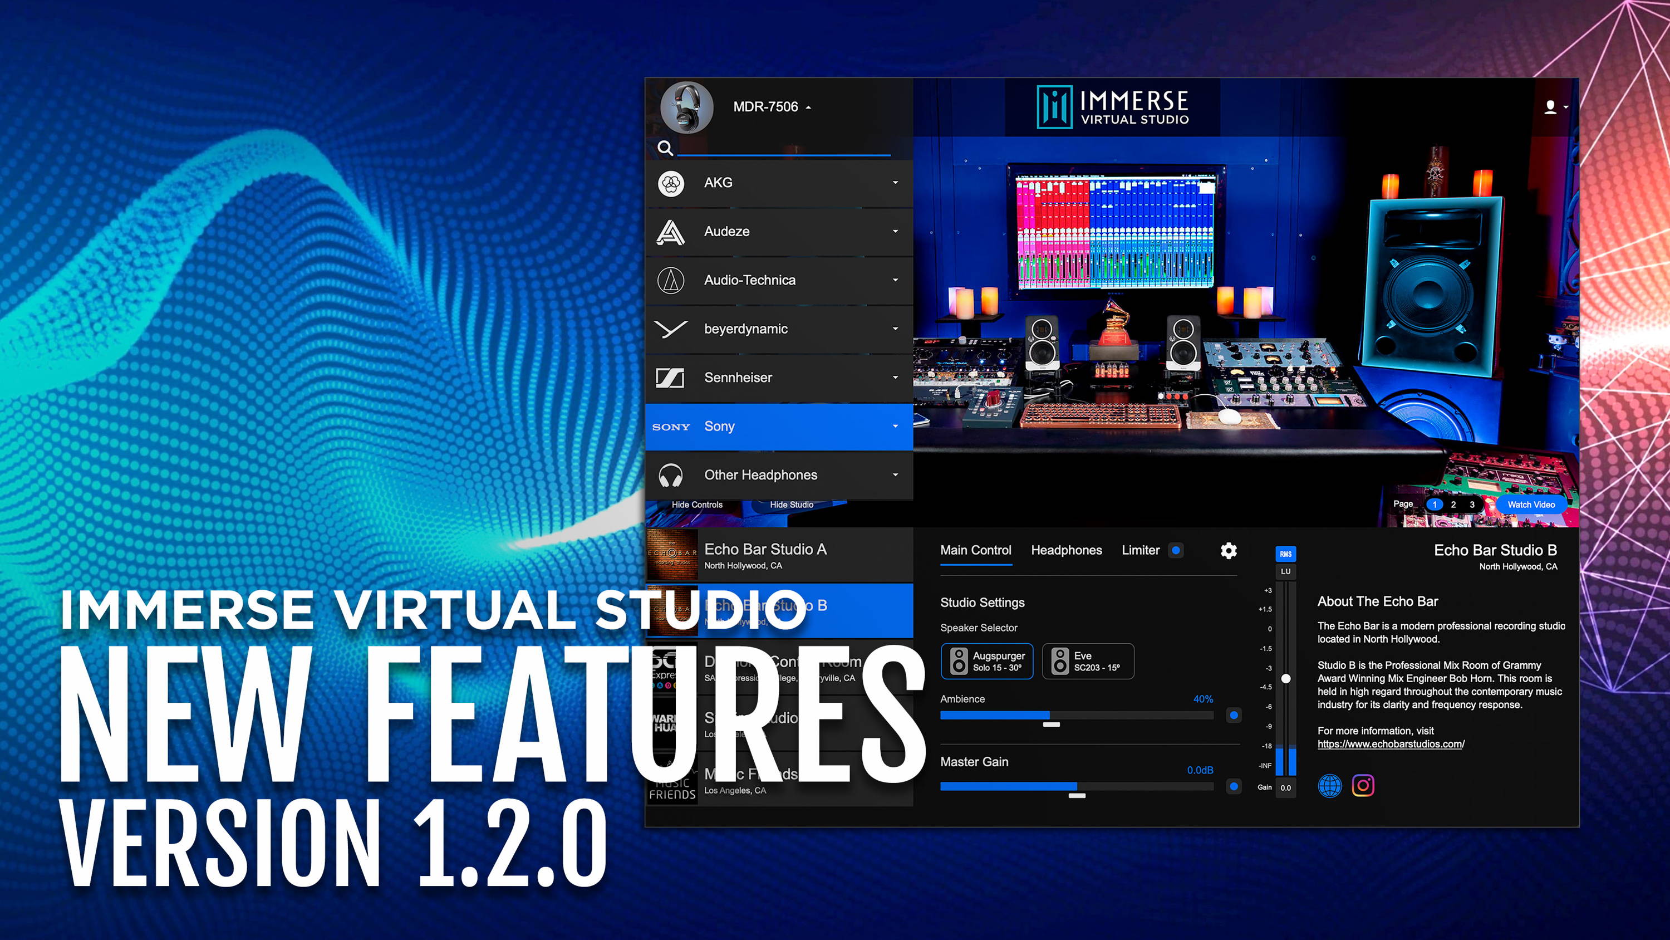The height and width of the screenshot is (940, 1670).
Task: Click the website globe icon
Action: pos(1330,786)
